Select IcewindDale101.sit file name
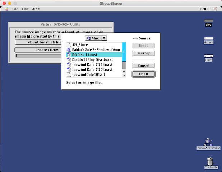The width and height of the screenshot is (222, 172). [x=89, y=75]
